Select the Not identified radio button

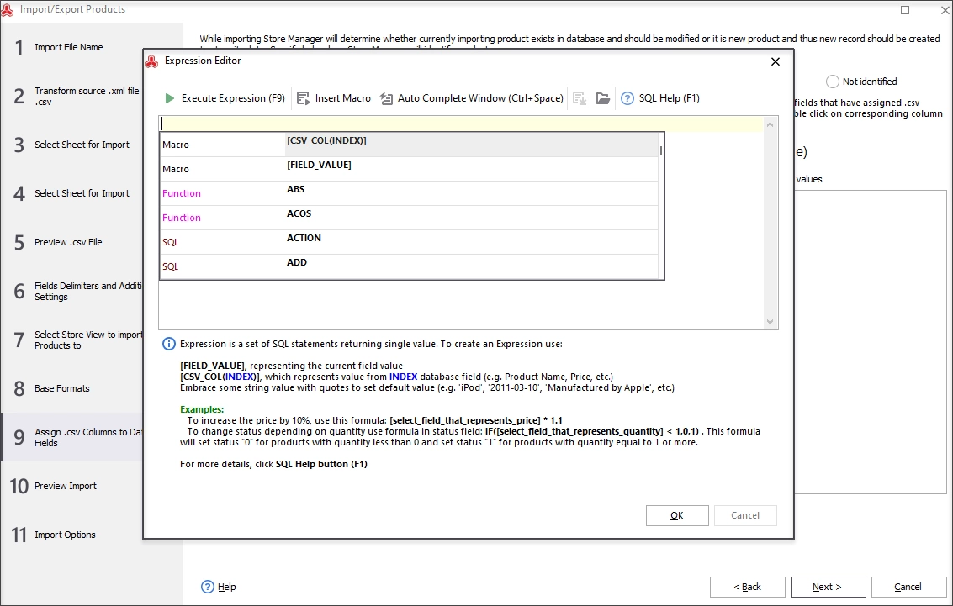click(x=832, y=82)
